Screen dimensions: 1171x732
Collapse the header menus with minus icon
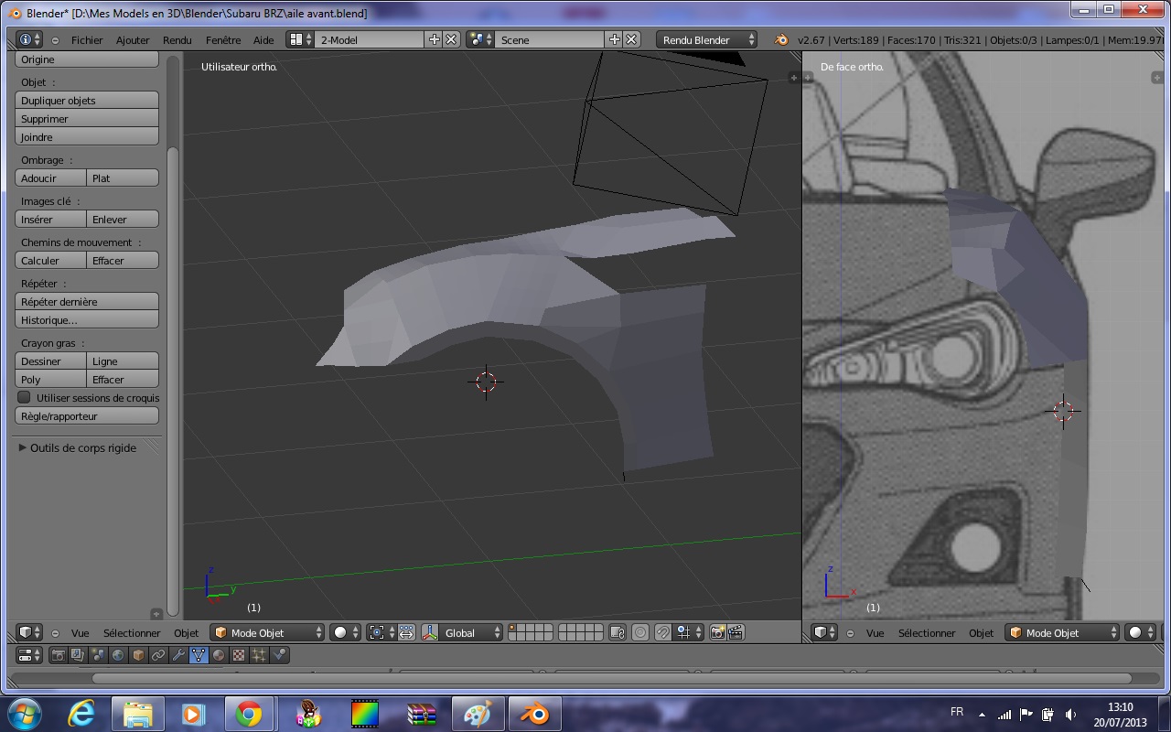point(55,40)
